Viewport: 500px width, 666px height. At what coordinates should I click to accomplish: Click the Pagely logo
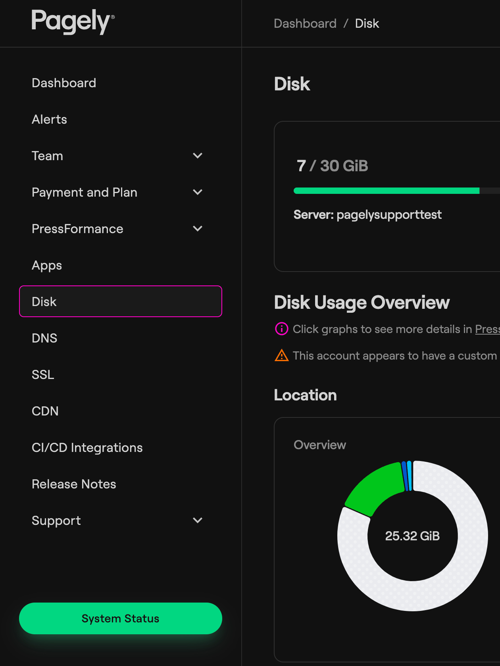[x=73, y=21]
